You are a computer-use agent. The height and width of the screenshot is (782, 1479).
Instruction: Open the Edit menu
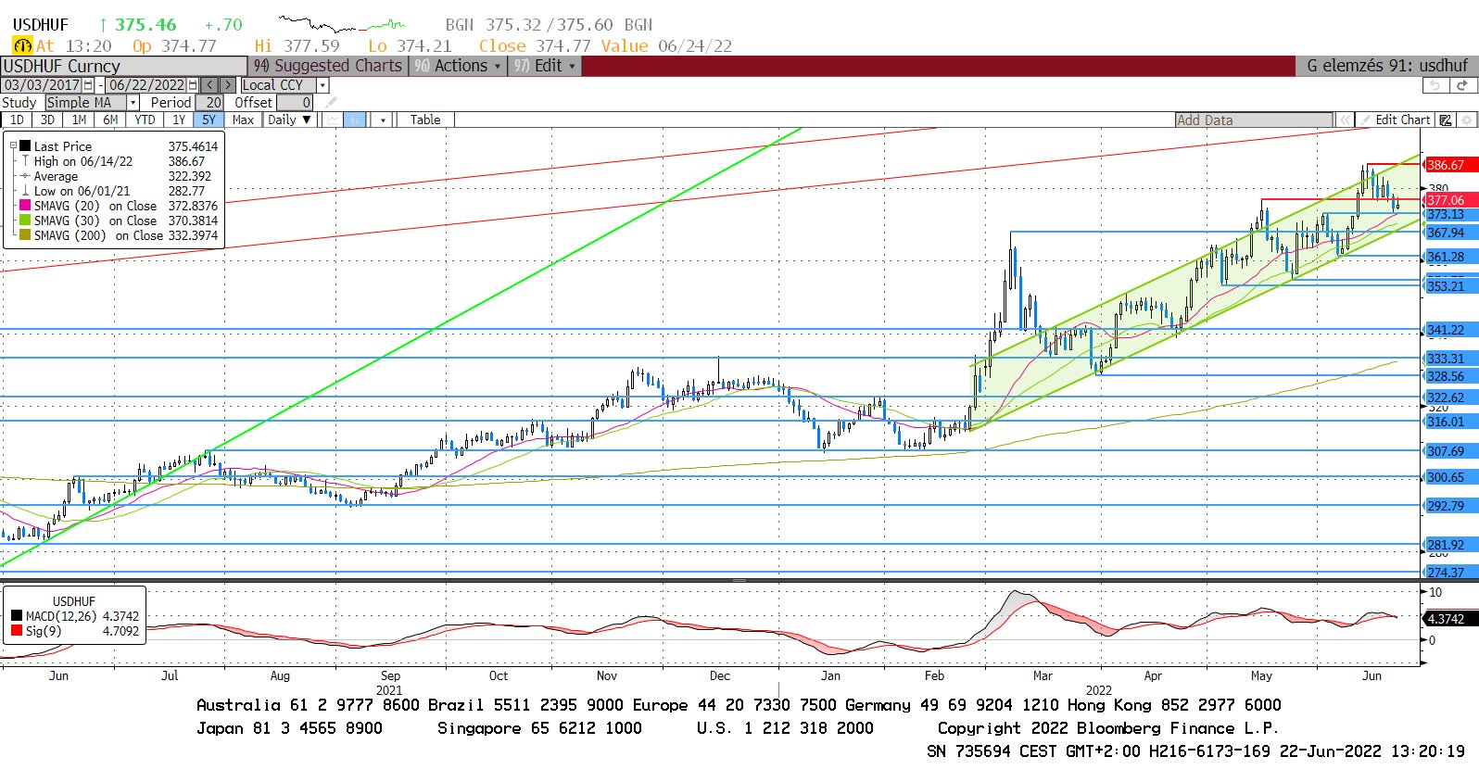[x=545, y=66]
